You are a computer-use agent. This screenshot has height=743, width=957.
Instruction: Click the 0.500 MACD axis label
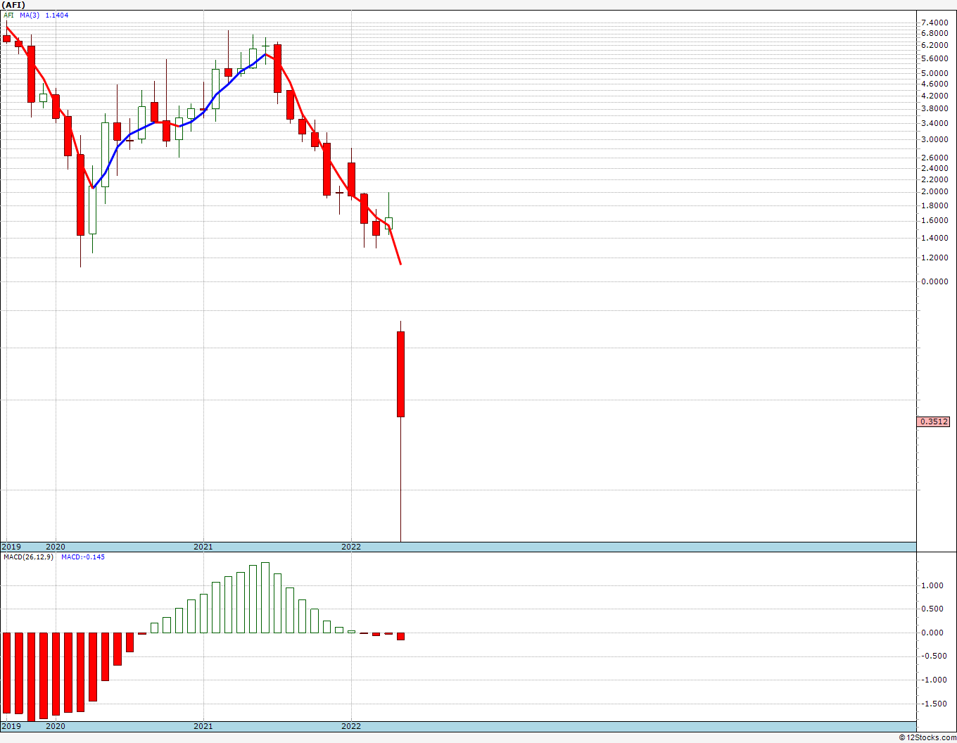[x=932, y=609]
